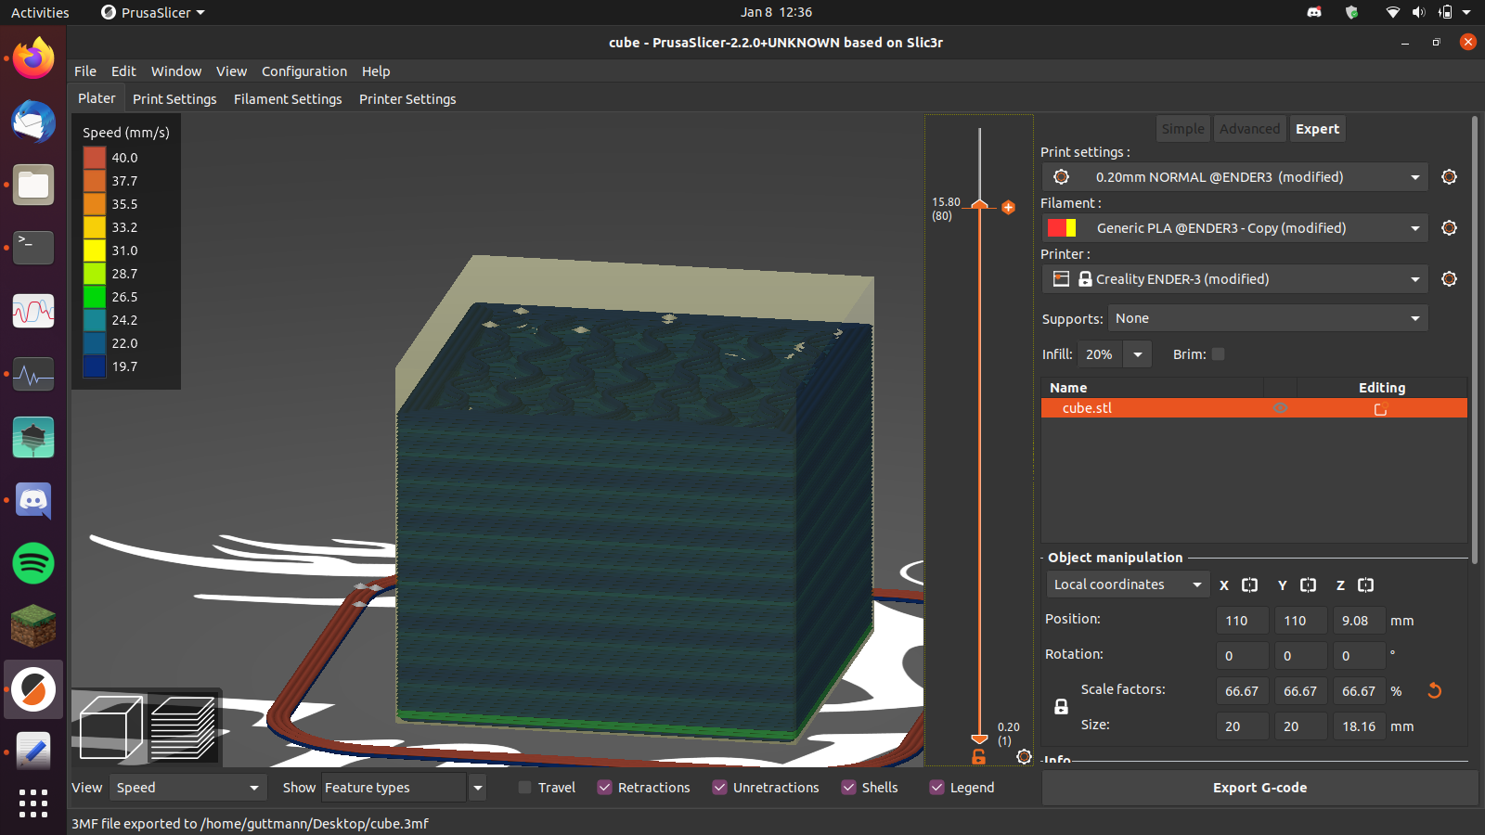Open Minecraft block icon in the dock

[33, 626]
